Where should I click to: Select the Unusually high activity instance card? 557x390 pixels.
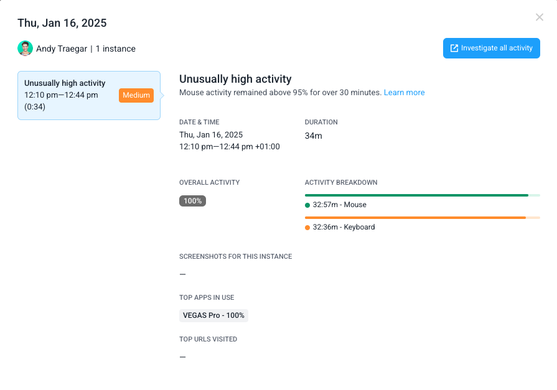tap(89, 95)
